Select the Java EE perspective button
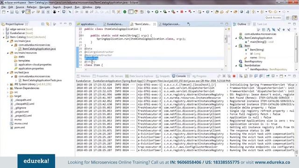299x168 pixels. (295, 18)
